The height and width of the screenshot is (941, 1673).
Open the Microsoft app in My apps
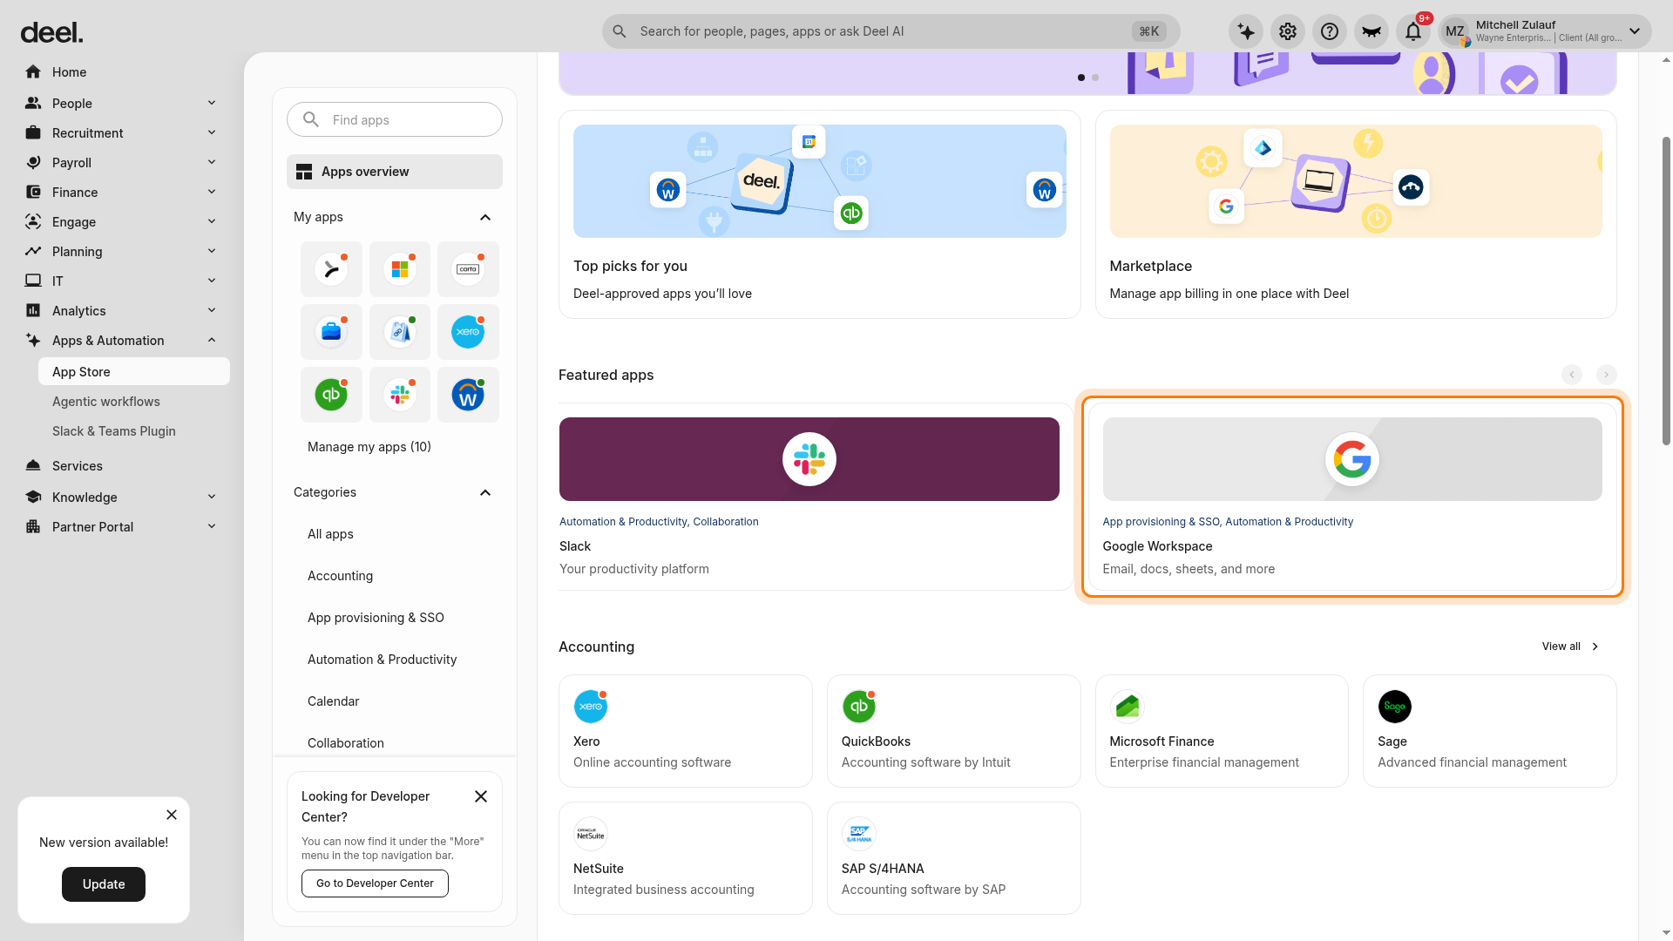(x=400, y=269)
